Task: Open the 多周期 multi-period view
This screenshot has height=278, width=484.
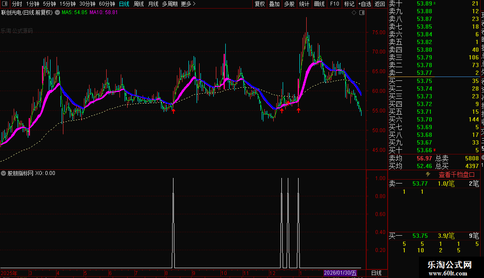Action: [x=170, y=4]
